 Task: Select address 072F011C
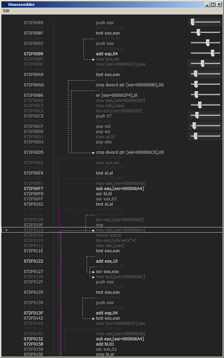tap(33, 246)
